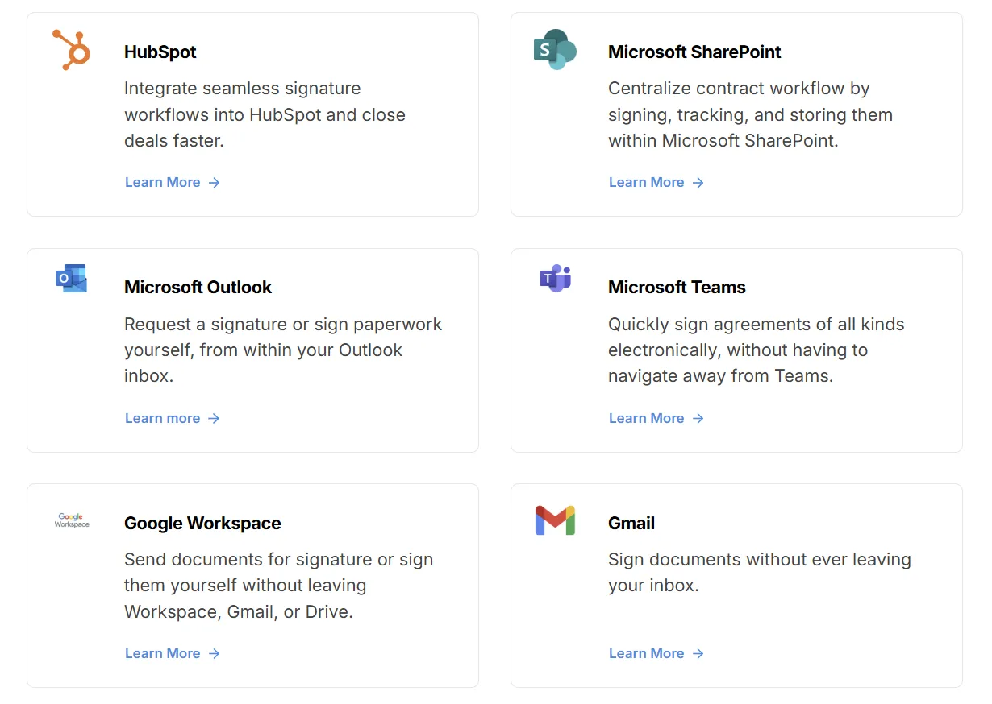This screenshot has height=704, width=992.
Task: Open Learn More under HubSpot
Action: pos(164,182)
